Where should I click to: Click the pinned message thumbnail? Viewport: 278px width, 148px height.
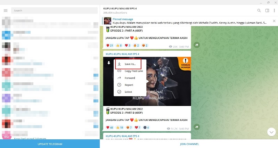pyautogui.click(x=107, y=21)
